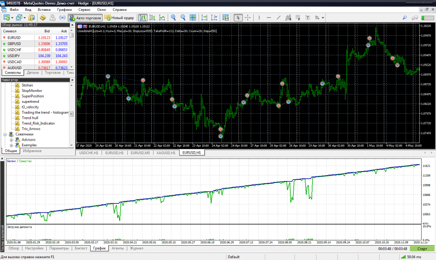Launch the MetaEditor IDE yellow icon
The image size is (436, 260).
pos(43,18)
